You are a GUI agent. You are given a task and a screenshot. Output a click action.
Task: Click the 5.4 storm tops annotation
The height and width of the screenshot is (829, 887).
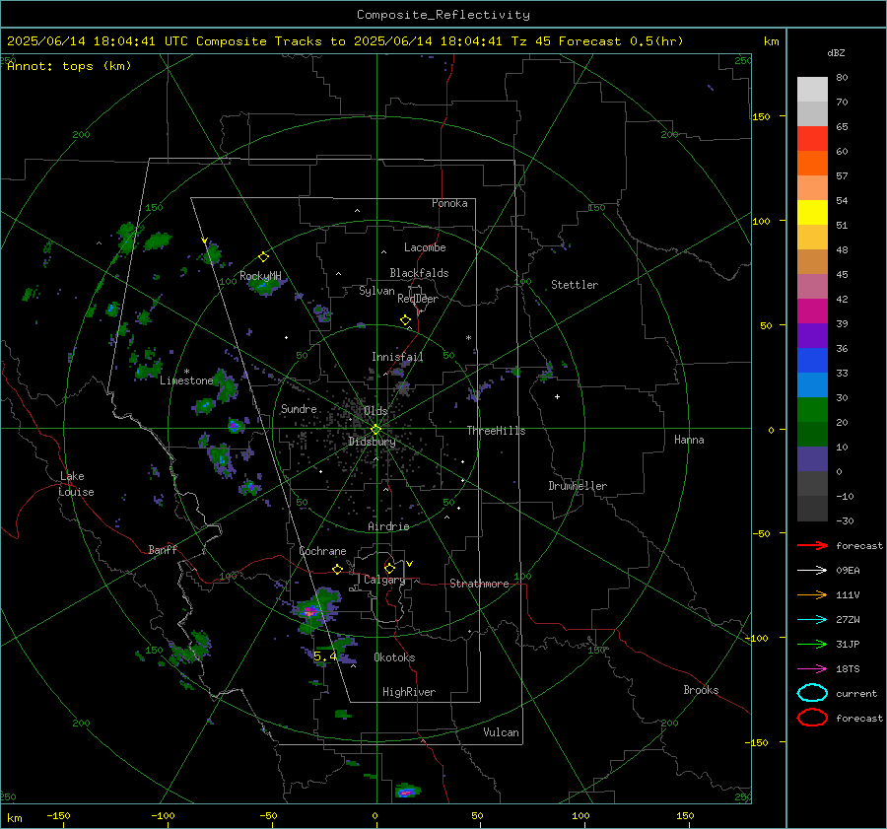tap(324, 656)
